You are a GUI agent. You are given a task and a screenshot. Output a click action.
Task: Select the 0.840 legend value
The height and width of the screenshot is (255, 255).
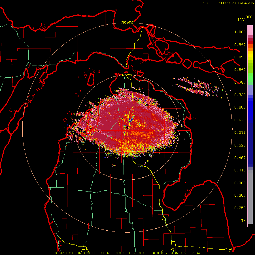click(240, 70)
